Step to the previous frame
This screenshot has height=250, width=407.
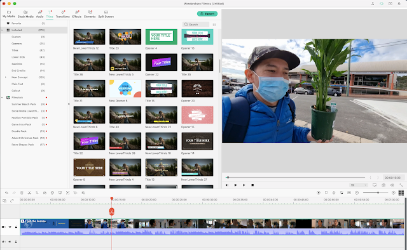227,185
